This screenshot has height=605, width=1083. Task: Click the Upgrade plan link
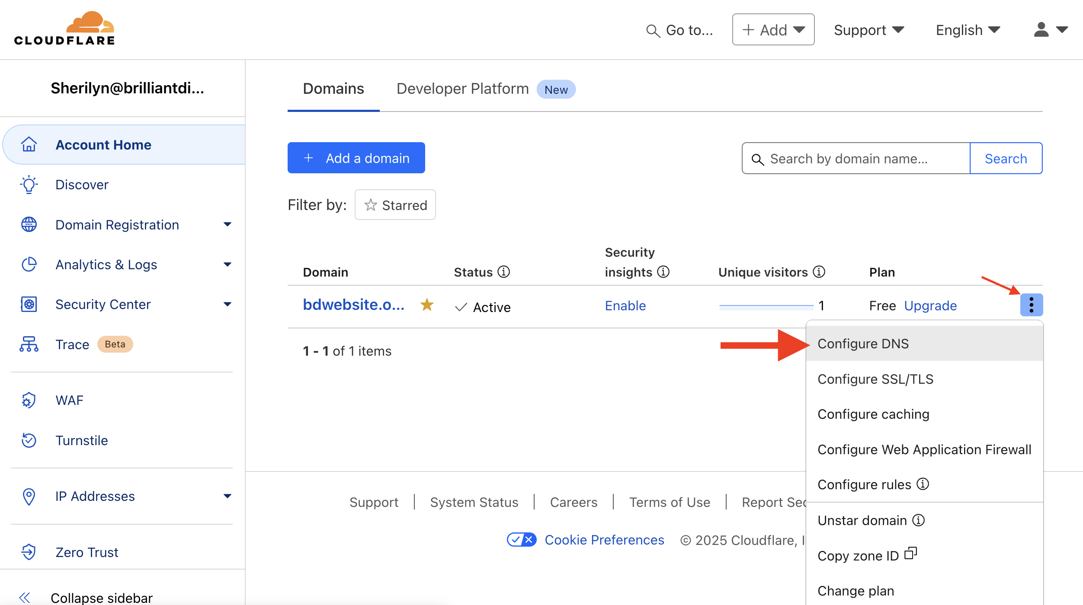point(930,306)
